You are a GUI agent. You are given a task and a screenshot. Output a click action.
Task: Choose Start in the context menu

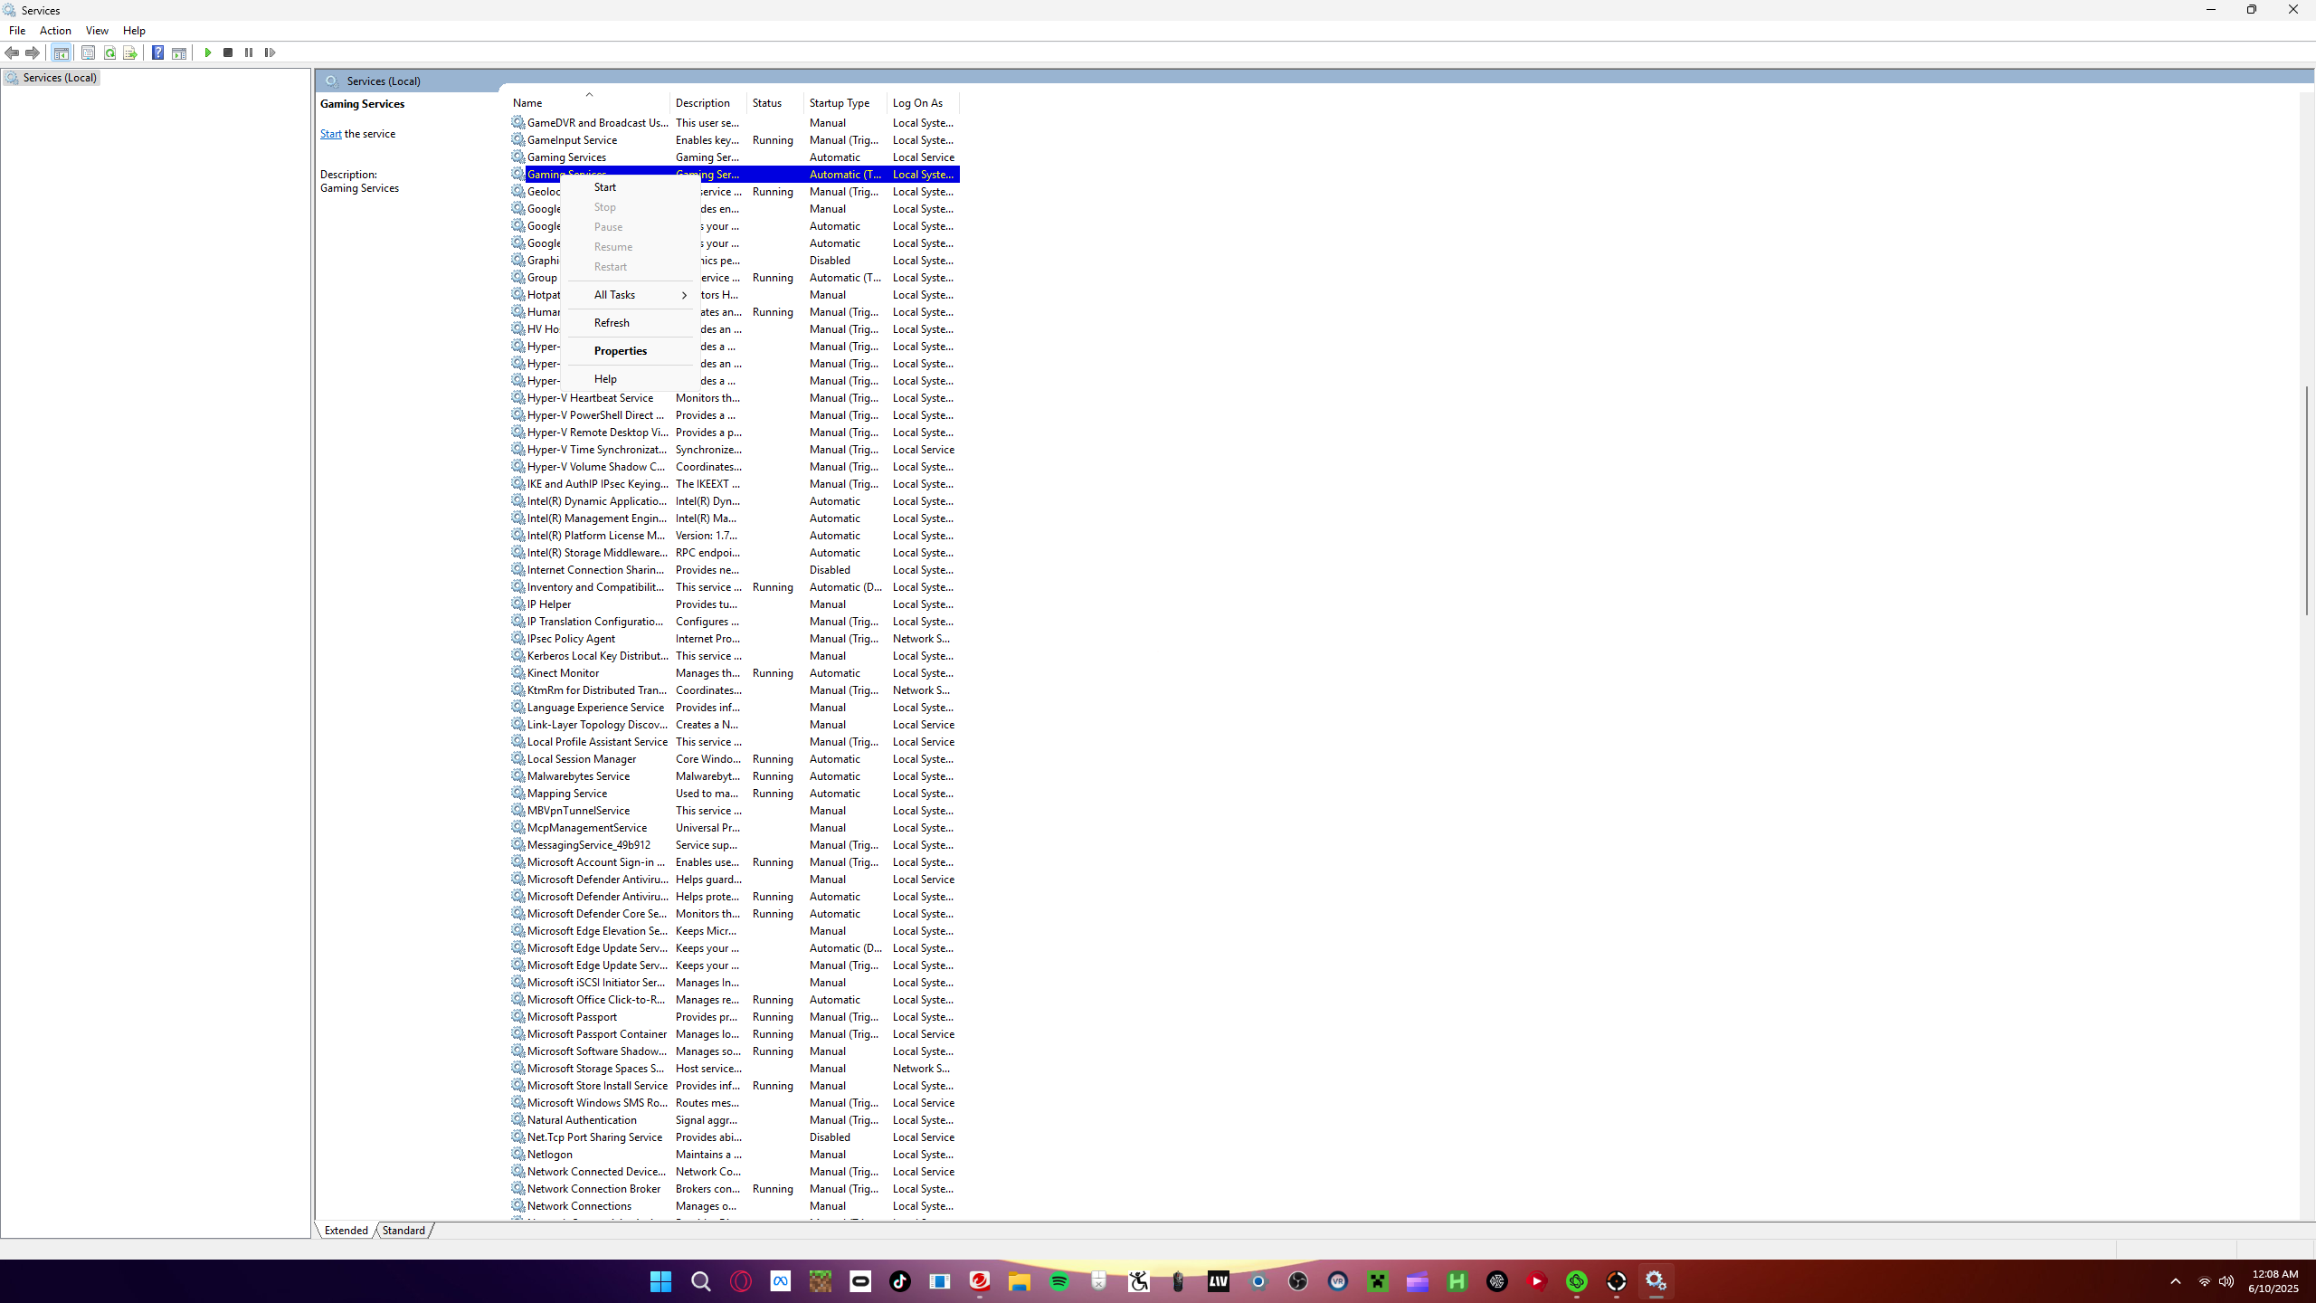[604, 187]
